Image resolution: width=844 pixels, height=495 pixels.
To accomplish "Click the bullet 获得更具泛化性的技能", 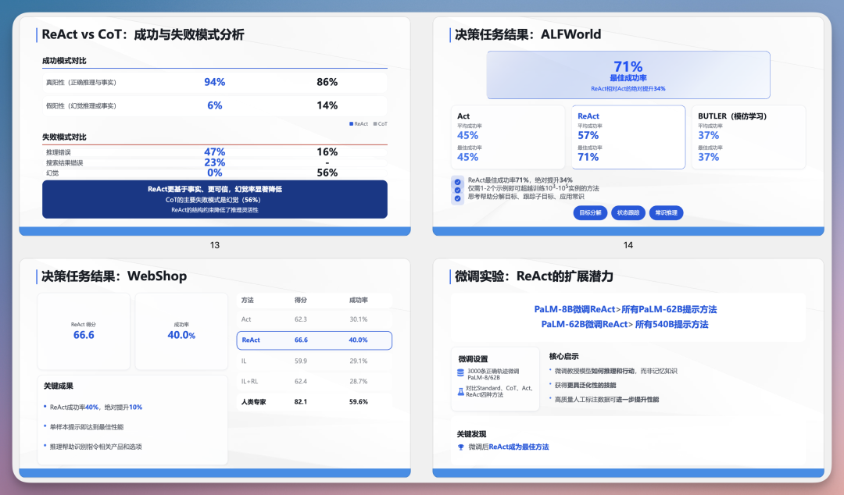I will pyautogui.click(x=585, y=385).
